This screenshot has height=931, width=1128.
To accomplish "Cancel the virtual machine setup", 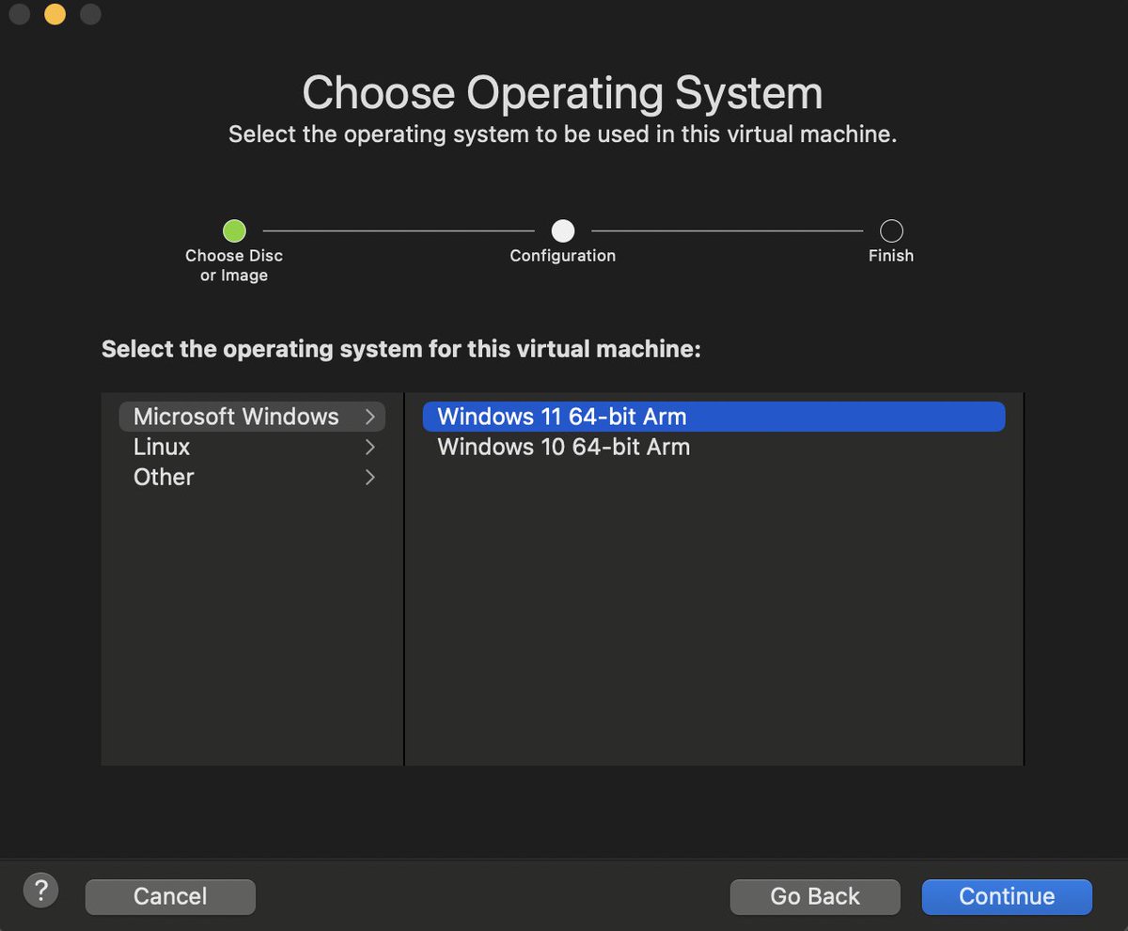I will click(170, 896).
